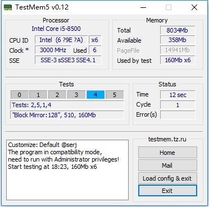Click the testmem.tz.ru label

[167, 139]
